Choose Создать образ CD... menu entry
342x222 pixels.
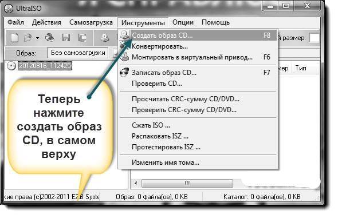point(198,35)
